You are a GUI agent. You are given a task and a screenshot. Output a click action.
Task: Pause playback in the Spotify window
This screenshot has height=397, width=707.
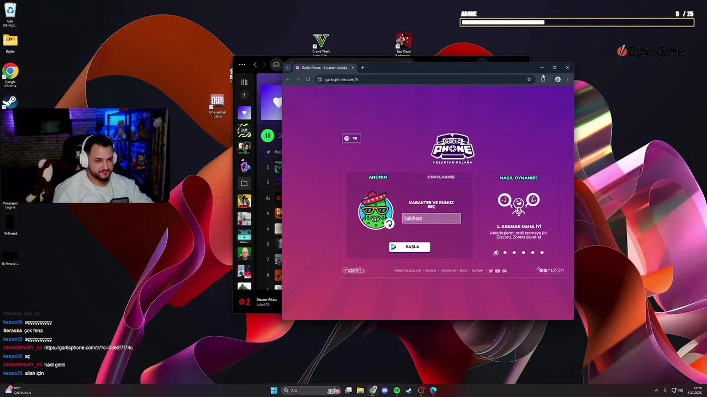pyautogui.click(x=267, y=135)
